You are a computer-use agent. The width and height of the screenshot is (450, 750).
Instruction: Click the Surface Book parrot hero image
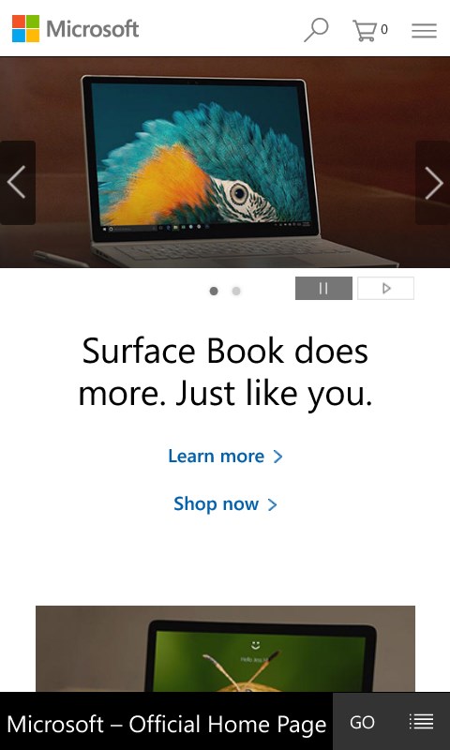pos(225,162)
